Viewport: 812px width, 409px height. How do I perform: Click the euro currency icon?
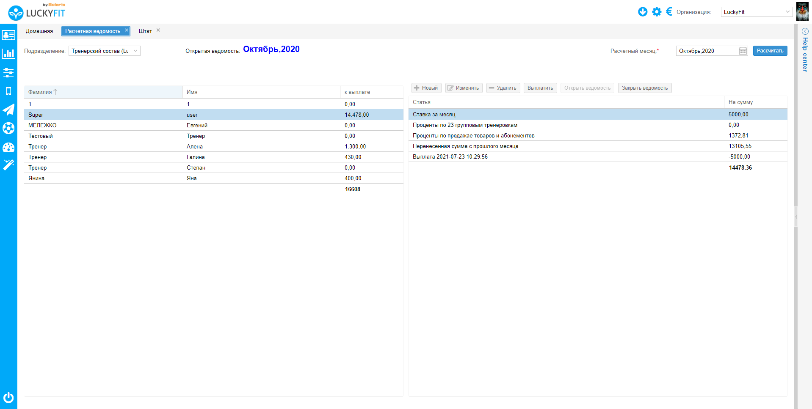click(669, 11)
